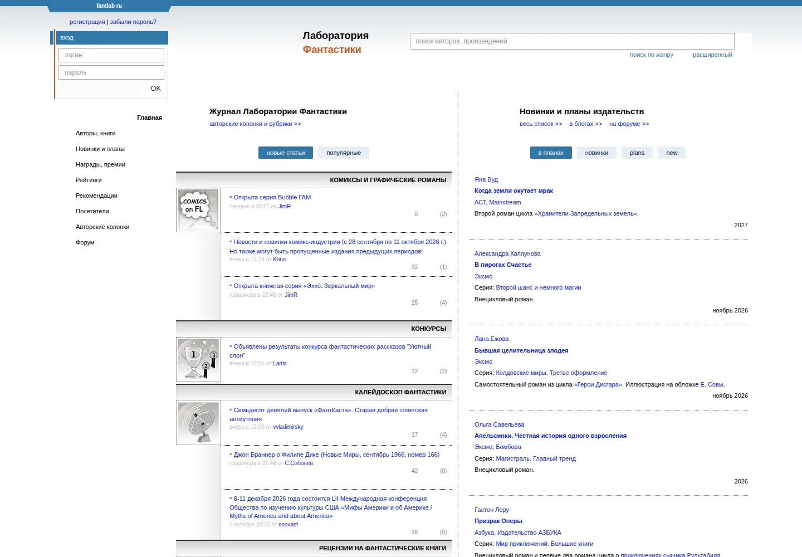Select the «в планах» tab

(x=551, y=153)
